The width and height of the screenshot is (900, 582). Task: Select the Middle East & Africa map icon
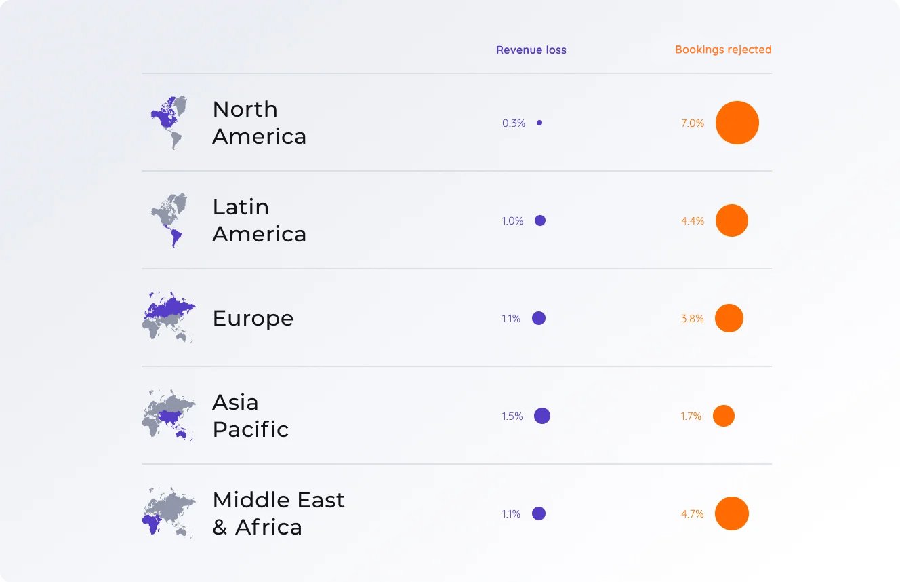169,513
